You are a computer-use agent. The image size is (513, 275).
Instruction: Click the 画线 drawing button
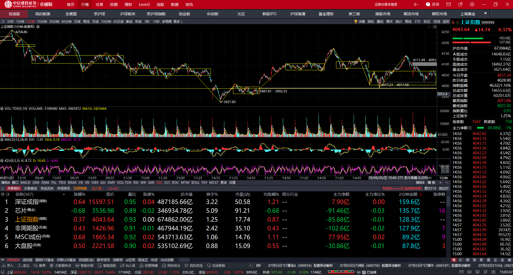(x=408, y=22)
